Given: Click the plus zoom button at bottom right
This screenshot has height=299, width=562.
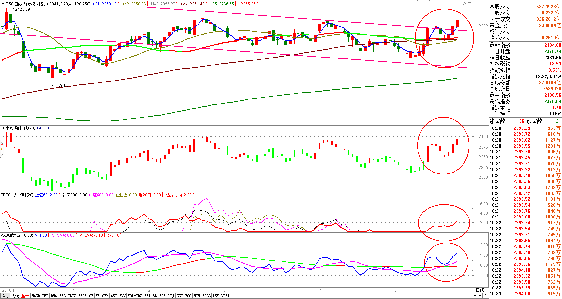Looking at the screenshot, I should [475, 296].
